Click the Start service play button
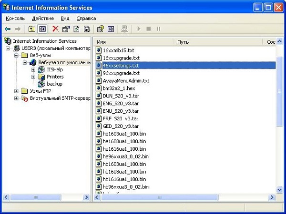This screenshot has width=286, height=214. pyautogui.click(x=139, y=29)
